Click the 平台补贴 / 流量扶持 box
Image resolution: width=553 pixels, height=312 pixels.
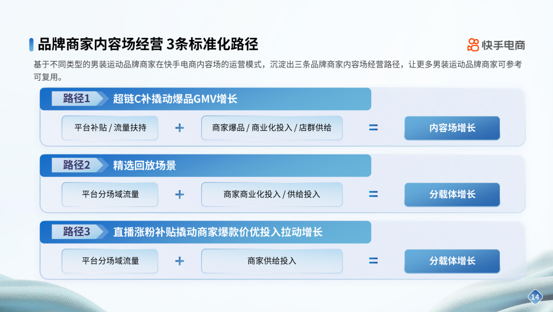pyautogui.click(x=110, y=128)
